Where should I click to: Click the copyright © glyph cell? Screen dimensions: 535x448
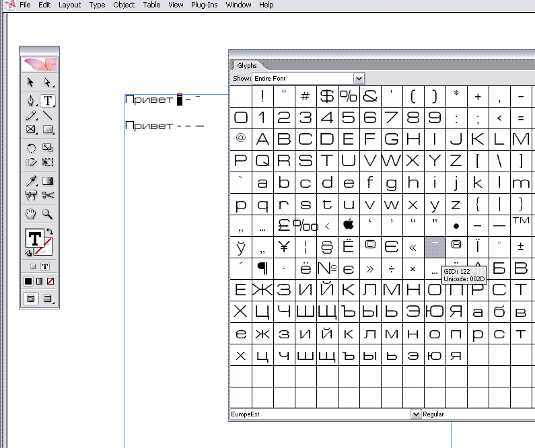370,247
